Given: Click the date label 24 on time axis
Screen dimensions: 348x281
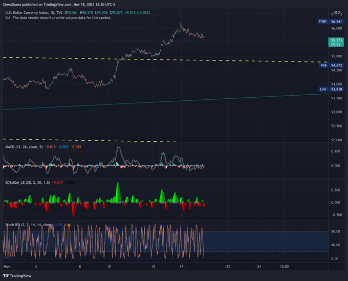Looking at the screenshot, I should pos(259,267).
